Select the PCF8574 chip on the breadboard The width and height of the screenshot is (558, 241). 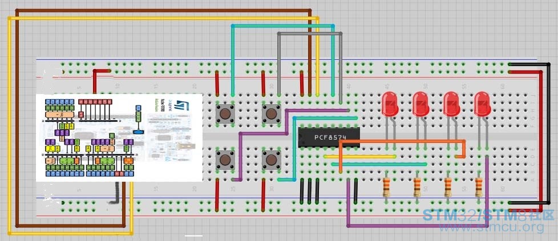[329, 137]
